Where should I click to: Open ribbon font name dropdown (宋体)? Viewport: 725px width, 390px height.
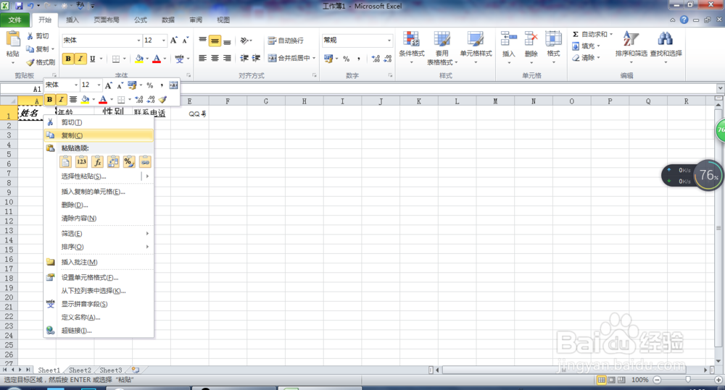point(138,41)
